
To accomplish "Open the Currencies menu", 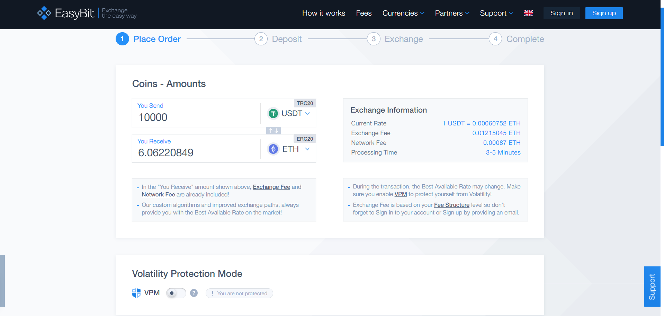I will 403,13.
